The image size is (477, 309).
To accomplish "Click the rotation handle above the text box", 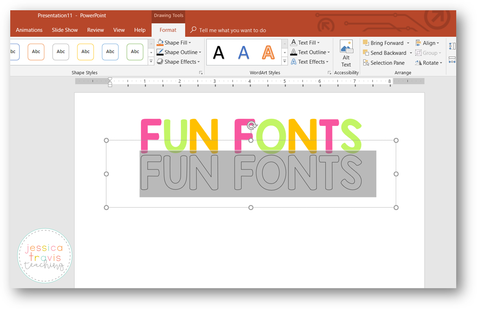I will pos(252,125).
